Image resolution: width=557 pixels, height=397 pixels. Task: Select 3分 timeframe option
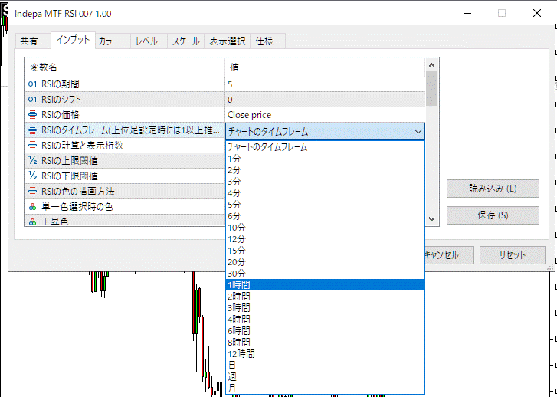tap(325, 182)
